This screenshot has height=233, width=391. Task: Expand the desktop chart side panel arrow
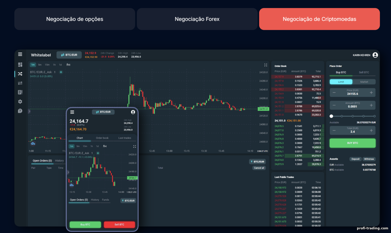(29, 111)
